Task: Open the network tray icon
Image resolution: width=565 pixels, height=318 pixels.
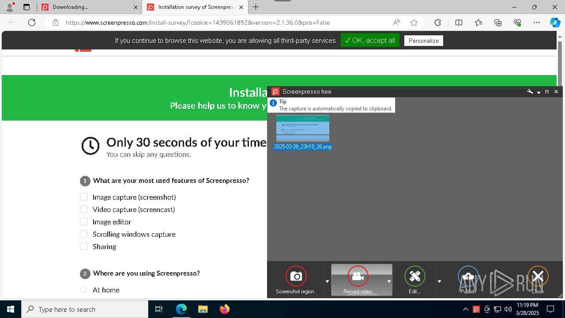Action: click(497, 309)
